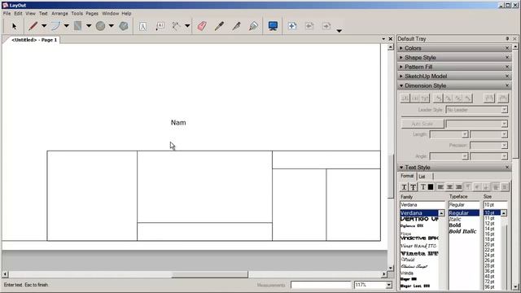521x293 pixels.
Task: Click the black text color swatch
Action: (431, 187)
